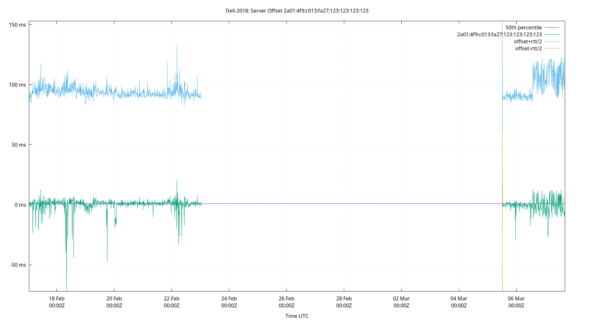Select the 02 Mar tick label
This screenshot has height=321, width=594.
[x=402, y=299]
